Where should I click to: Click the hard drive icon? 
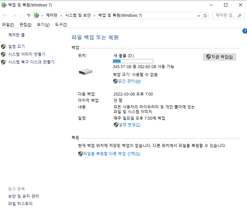pos(86,72)
